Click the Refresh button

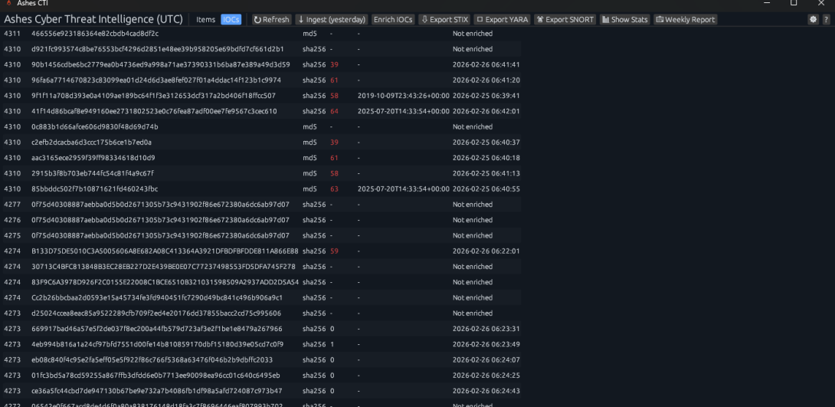[271, 20]
